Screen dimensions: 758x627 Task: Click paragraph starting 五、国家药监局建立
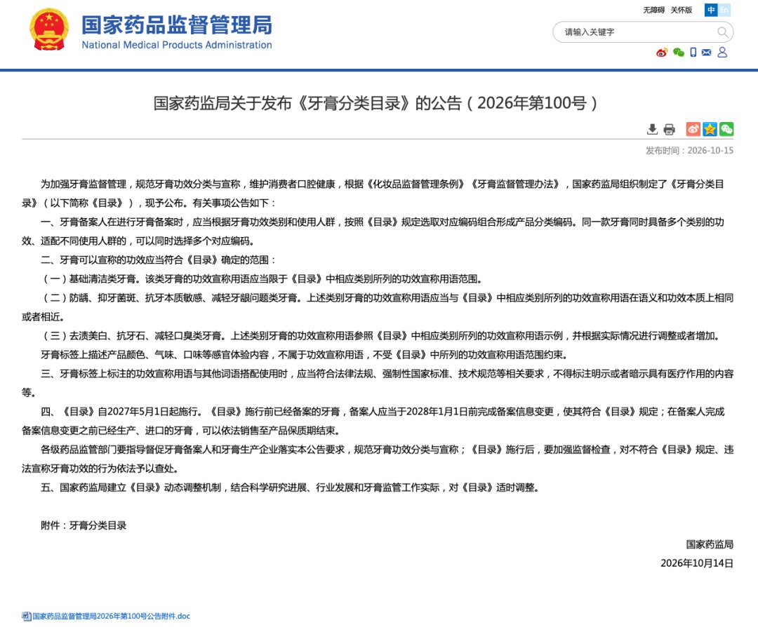tap(290, 487)
